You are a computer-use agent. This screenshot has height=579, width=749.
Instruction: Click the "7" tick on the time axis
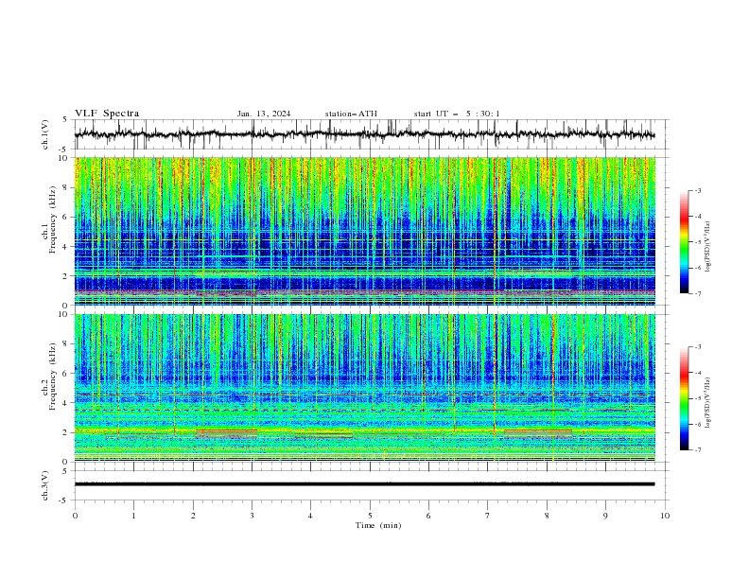[x=488, y=516]
